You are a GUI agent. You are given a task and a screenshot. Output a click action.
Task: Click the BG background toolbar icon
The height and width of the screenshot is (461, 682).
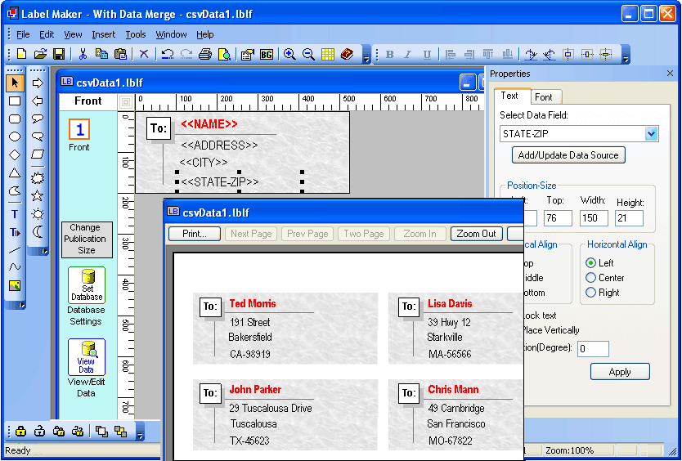tap(267, 54)
